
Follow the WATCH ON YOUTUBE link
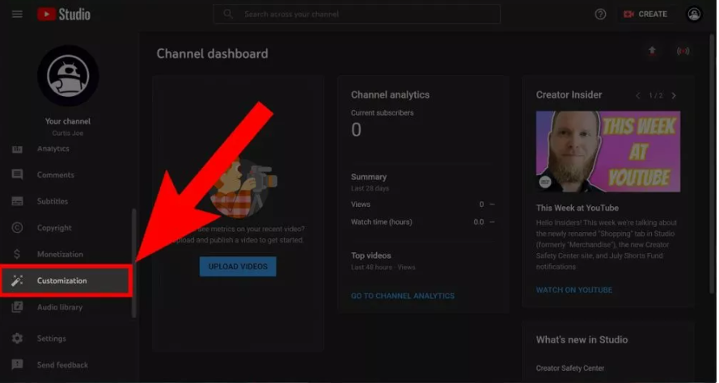574,290
